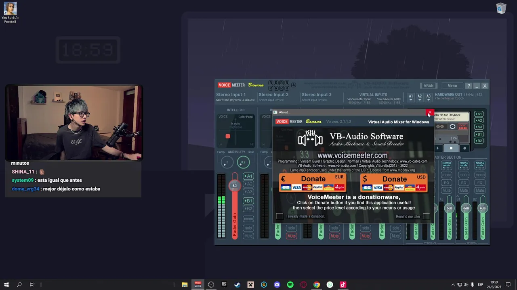Screen dimensions: 517x290
Task: Show hidden system tray icons chevron
Action: (453, 285)
